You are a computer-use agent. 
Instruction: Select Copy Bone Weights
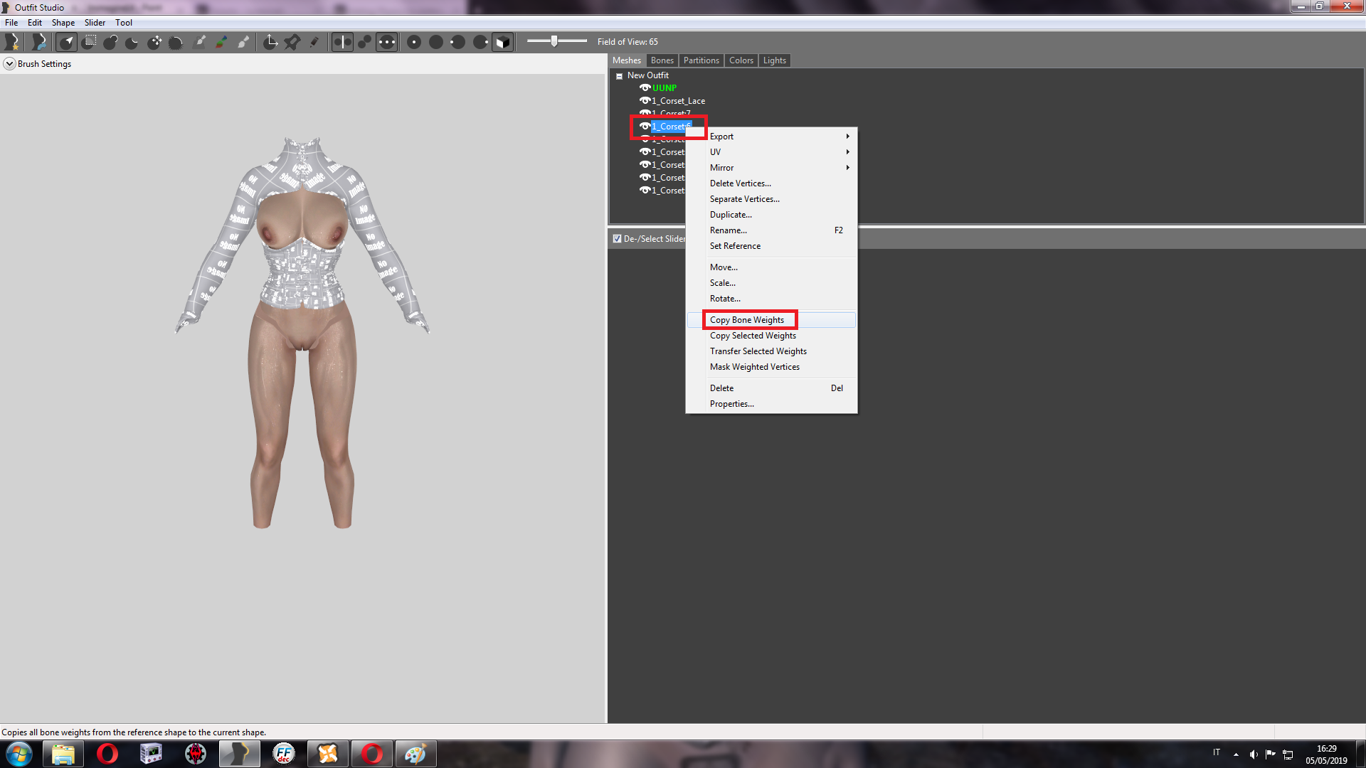click(771, 320)
